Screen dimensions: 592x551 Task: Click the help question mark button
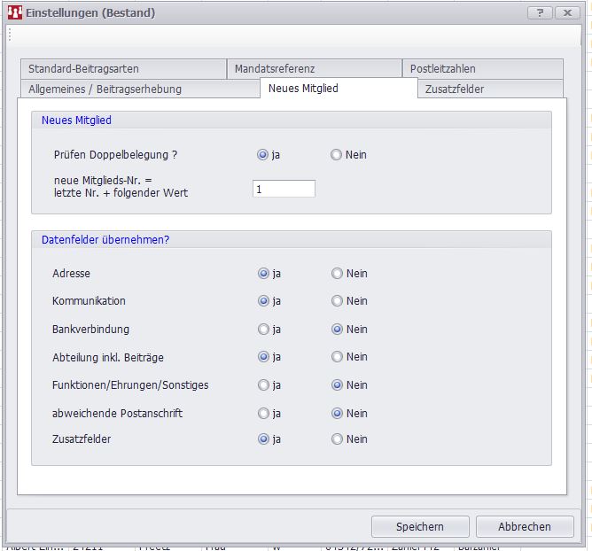[541, 12]
